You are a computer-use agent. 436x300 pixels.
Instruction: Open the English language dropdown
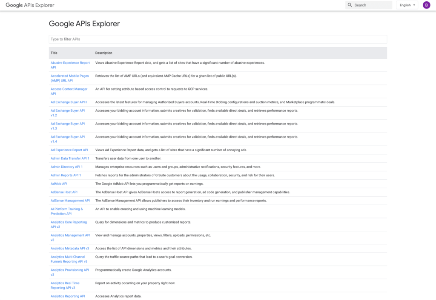coord(407,5)
